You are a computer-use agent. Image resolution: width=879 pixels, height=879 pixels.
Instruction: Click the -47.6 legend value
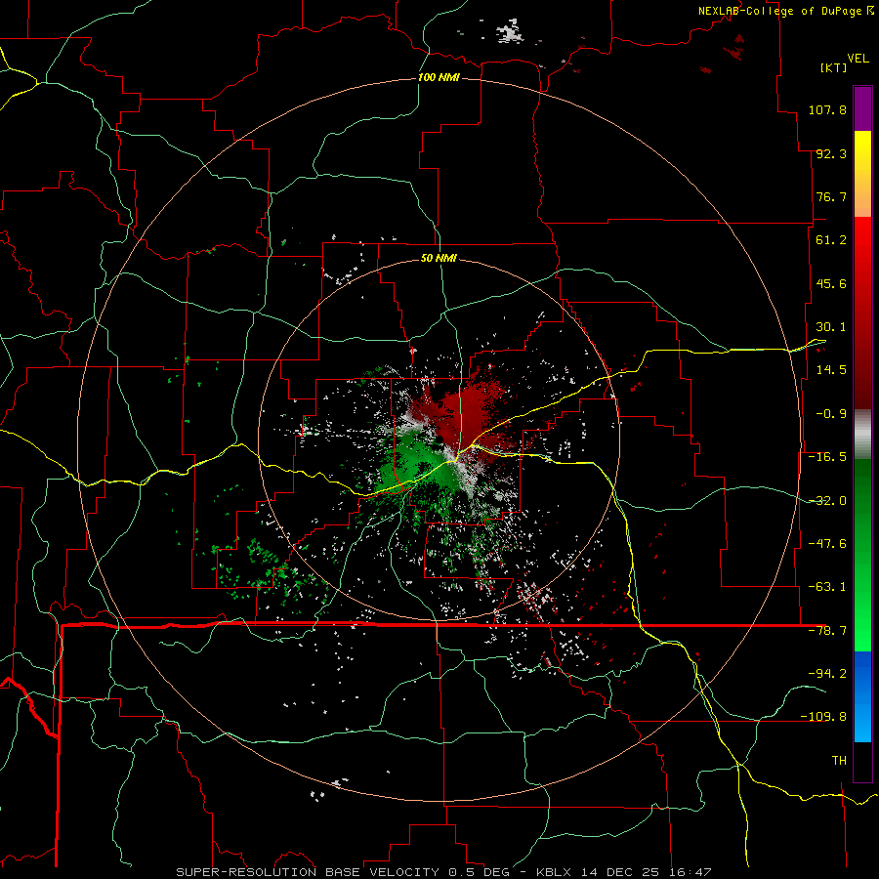click(x=827, y=544)
